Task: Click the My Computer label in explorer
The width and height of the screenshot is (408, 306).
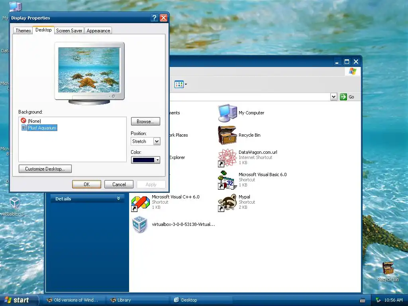Action: tap(251, 113)
